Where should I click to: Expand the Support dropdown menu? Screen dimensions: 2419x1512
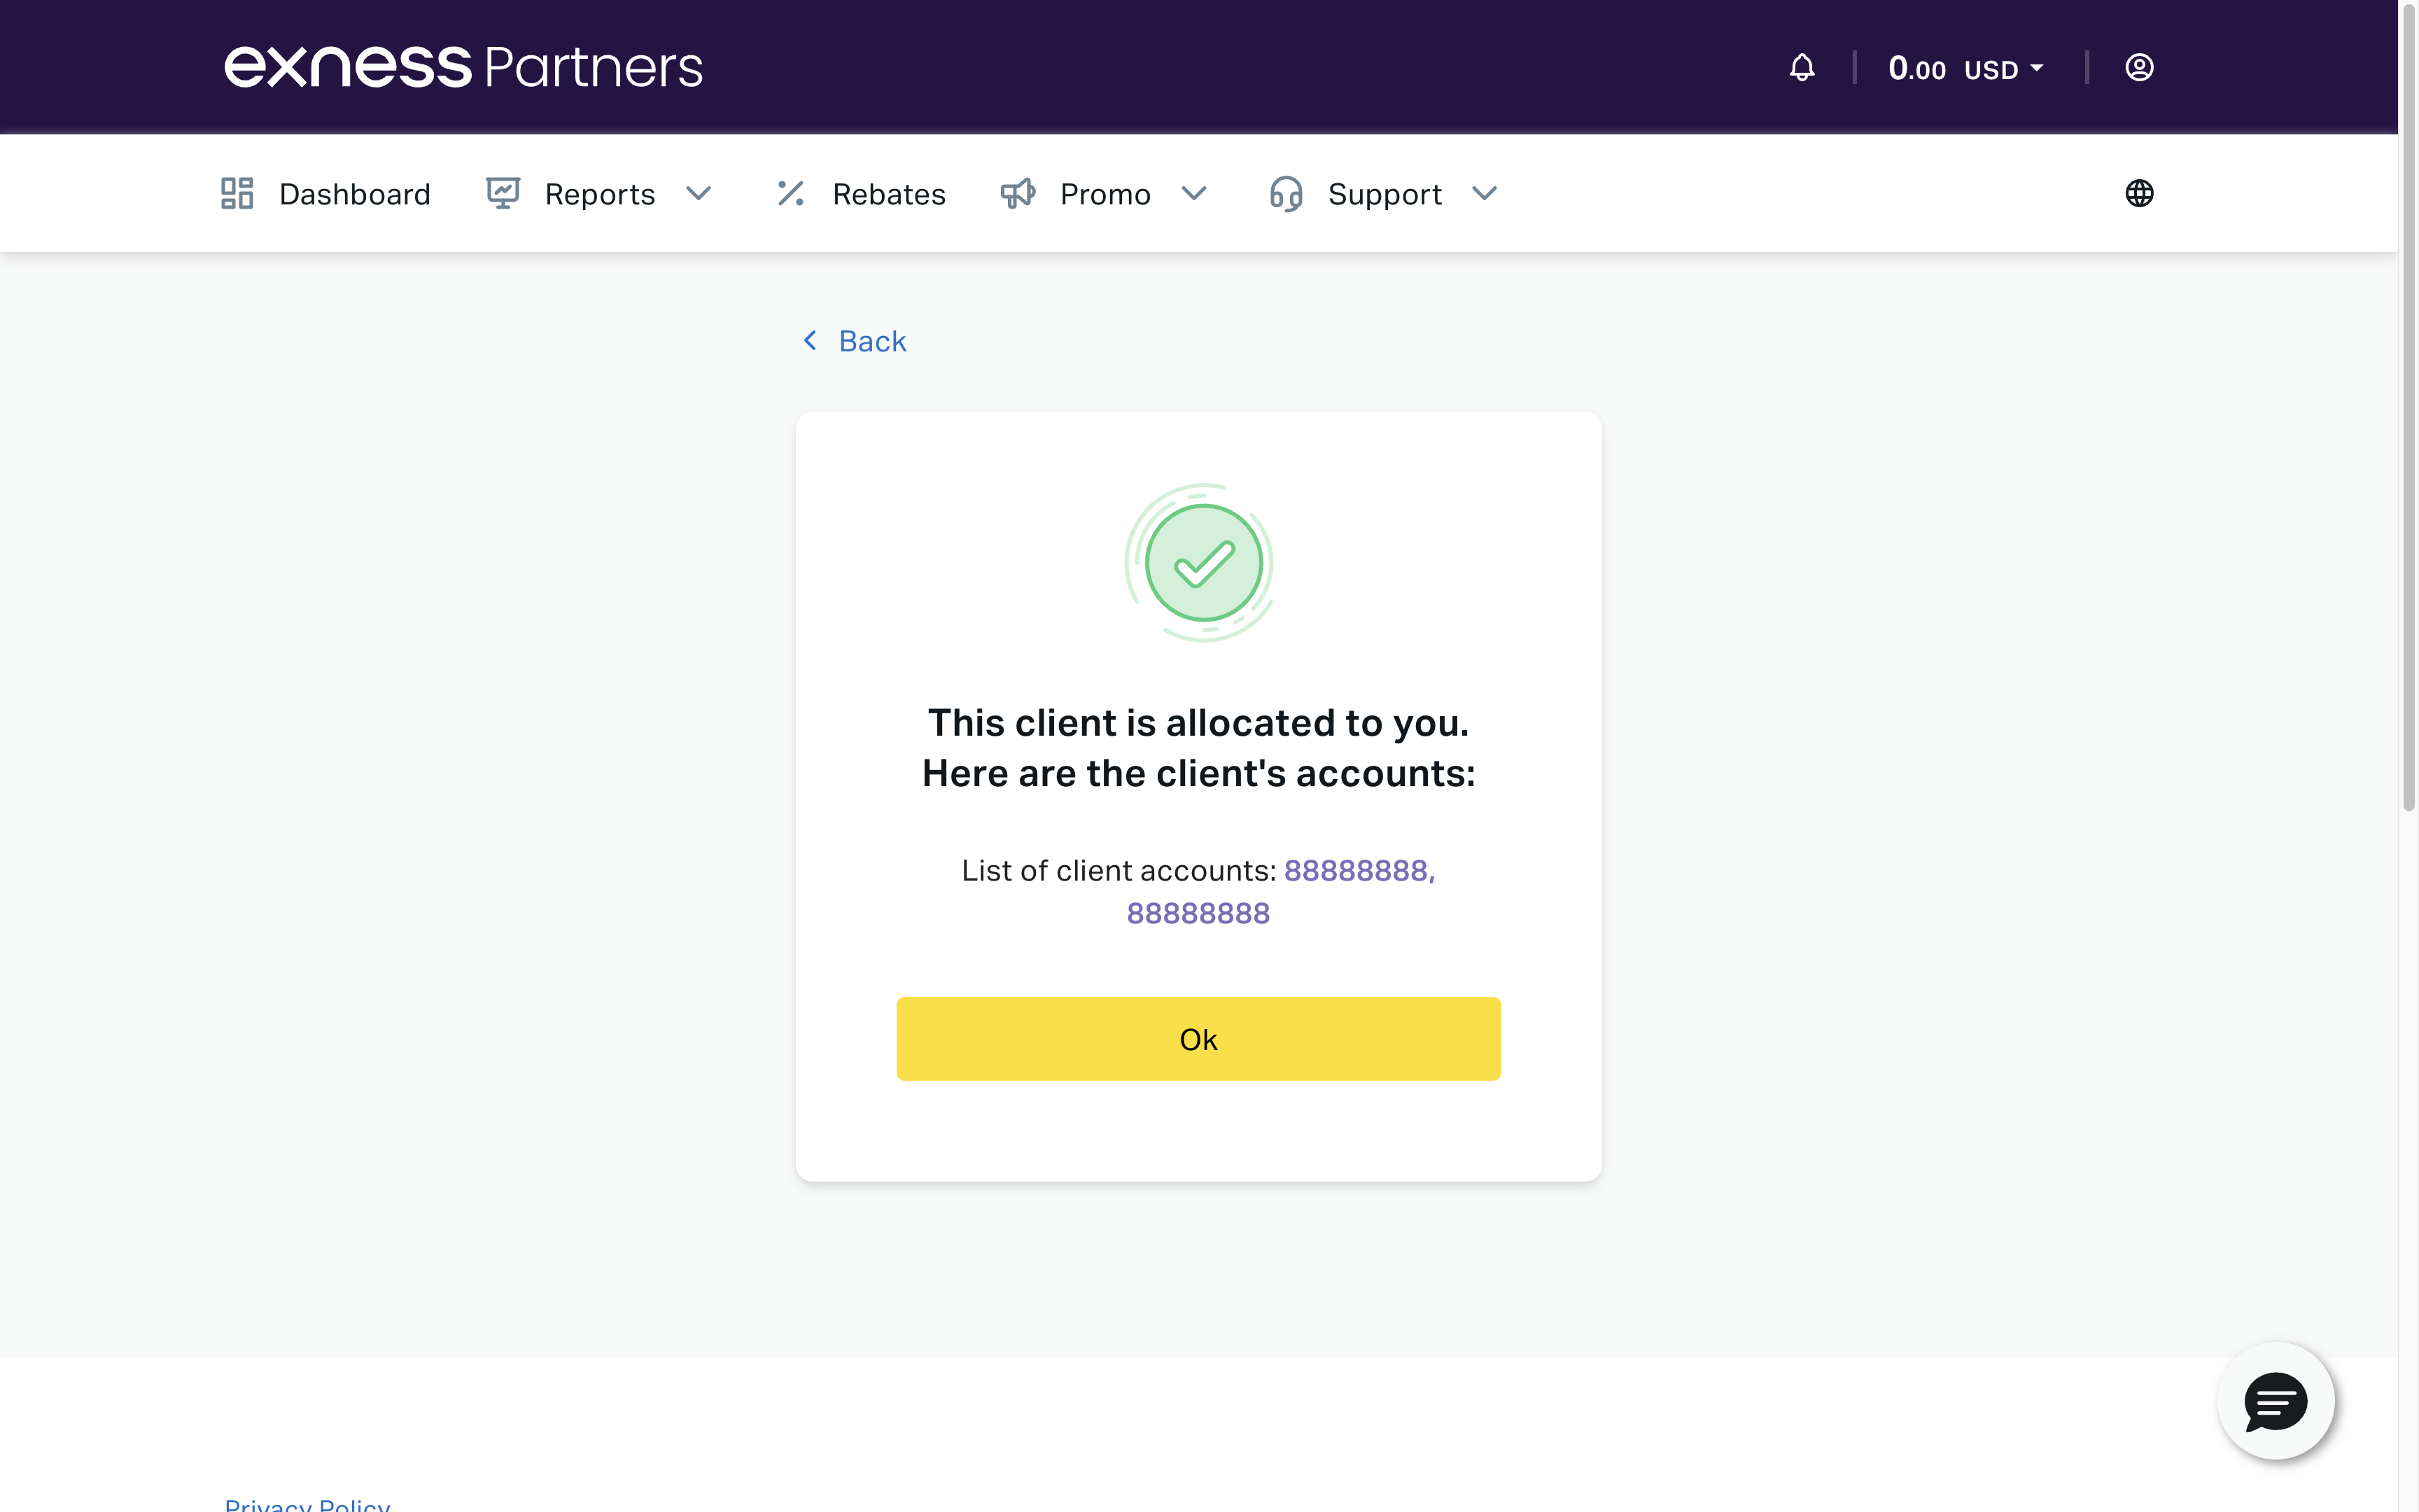pos(1483,194)
